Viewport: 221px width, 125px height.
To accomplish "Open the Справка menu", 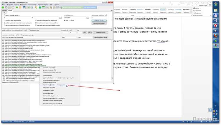I will [56, 5].
